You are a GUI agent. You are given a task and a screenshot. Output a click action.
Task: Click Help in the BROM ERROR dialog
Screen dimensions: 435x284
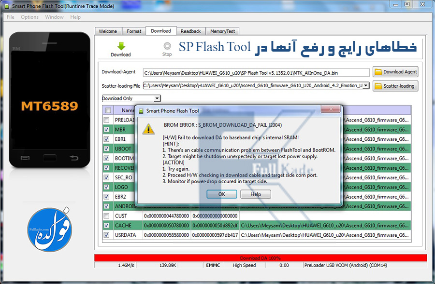point(255,194)
